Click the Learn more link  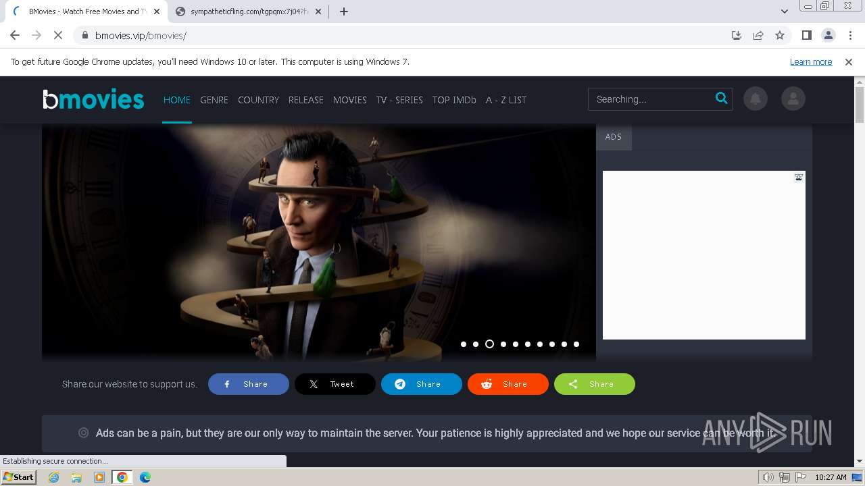[x=811, y=61]
